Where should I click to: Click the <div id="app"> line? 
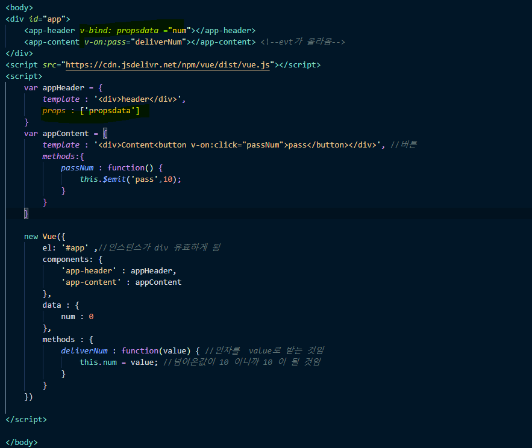pyautogui.click(x=38, y=19)
